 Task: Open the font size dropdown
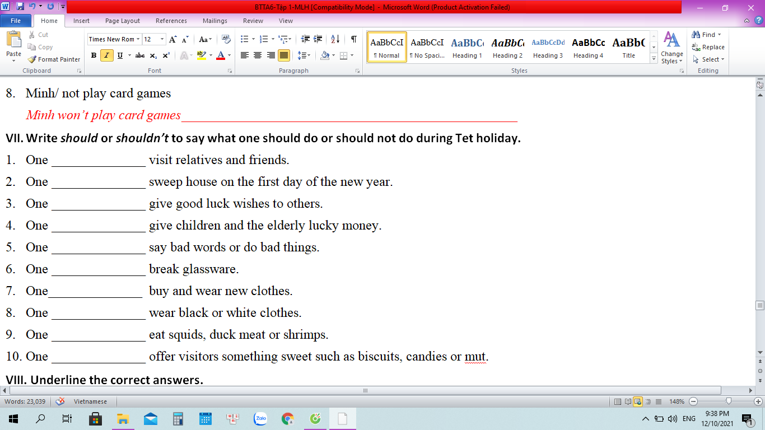(x=162, y=39)
